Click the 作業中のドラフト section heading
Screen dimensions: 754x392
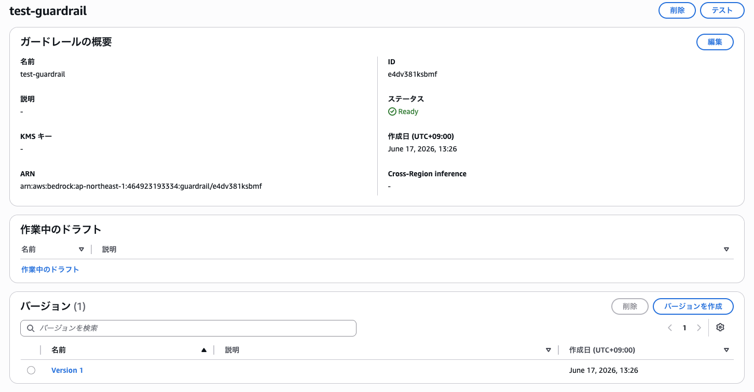(61, 230)
